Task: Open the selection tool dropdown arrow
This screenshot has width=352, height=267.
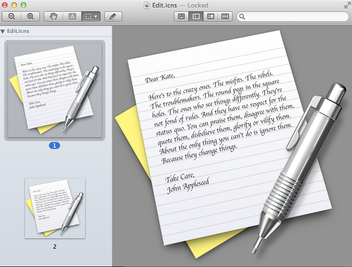Action: click(x=96, y=16)
